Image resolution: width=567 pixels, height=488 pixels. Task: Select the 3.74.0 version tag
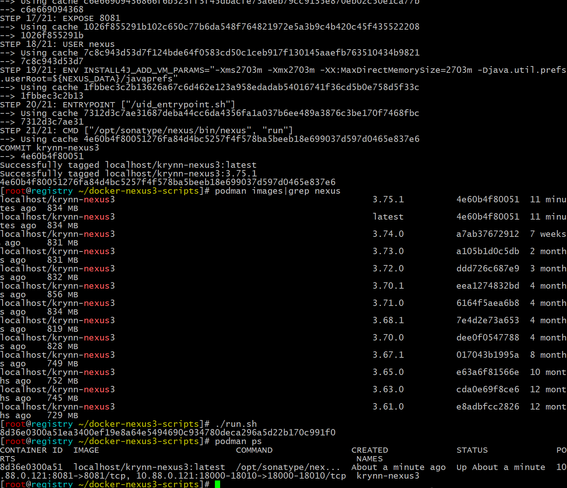[388, 234]
